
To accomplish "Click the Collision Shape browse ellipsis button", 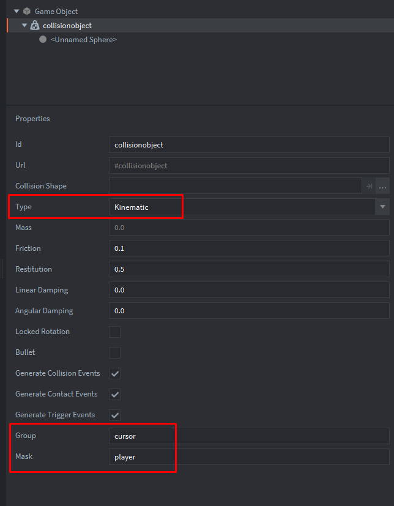I will tap(383, 186).
